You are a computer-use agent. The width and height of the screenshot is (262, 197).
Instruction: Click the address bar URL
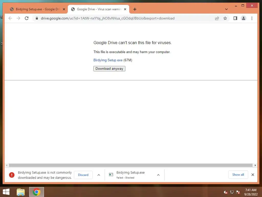(x=108, y=18)
